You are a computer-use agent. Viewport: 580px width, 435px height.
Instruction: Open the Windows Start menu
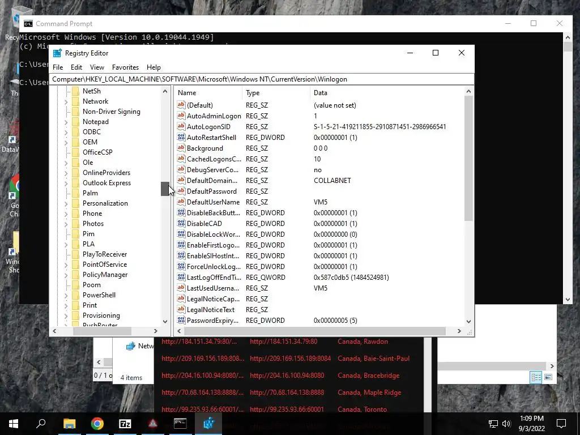pyautogui.click(x=14, y=424)
